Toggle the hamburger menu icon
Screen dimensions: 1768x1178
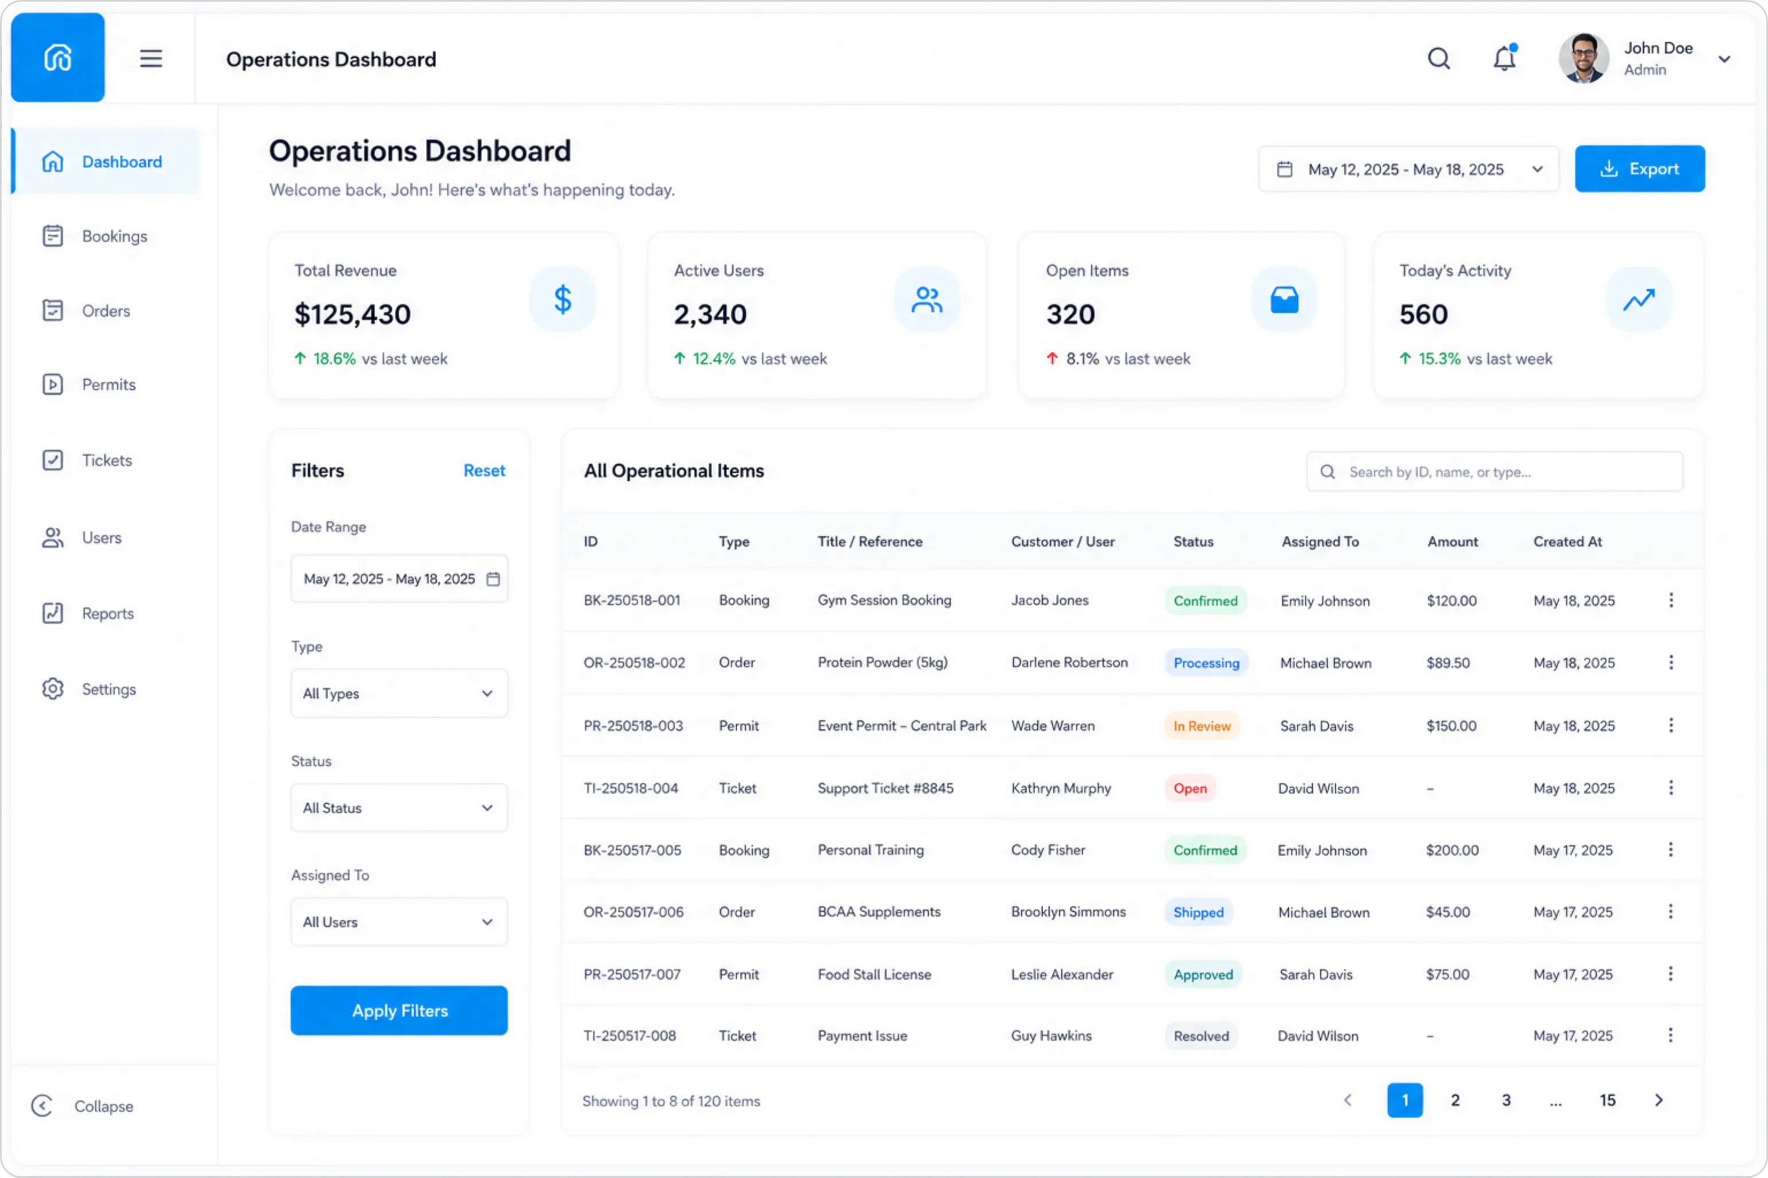151,59
